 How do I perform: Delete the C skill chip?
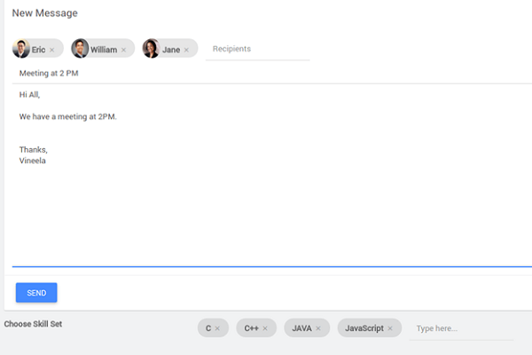pos(217,328)
